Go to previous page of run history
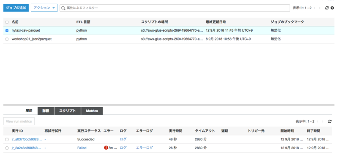 pyautogui.click(x=317, y=121)
